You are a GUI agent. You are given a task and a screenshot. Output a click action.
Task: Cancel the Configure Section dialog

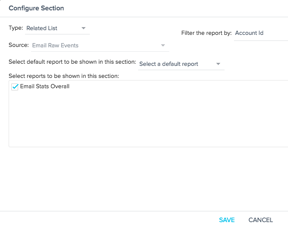pyautogui.click(x=260, y=220)
